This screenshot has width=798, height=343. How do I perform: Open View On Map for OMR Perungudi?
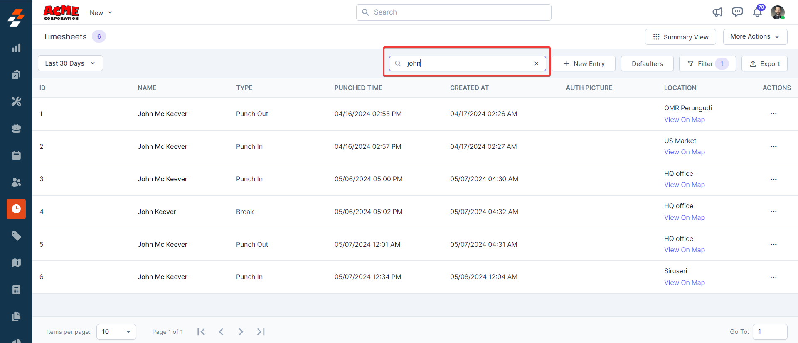click(684, 119)
